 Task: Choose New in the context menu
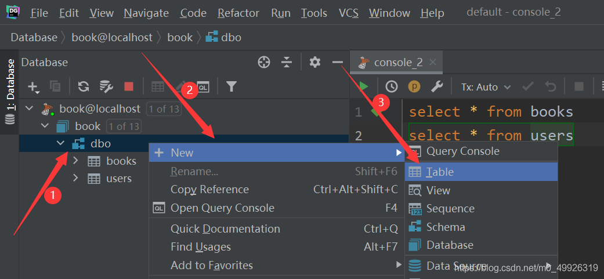(x=277, y=153)
